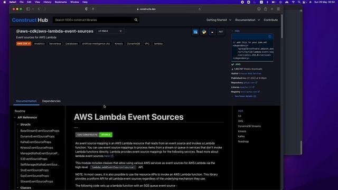
Task: Click the constructs.dev address bar
Action: [x=146, y=9]
